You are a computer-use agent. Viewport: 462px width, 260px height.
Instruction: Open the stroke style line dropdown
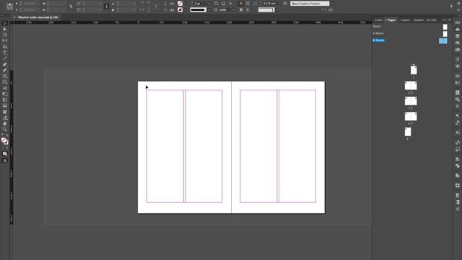point(209,9)
